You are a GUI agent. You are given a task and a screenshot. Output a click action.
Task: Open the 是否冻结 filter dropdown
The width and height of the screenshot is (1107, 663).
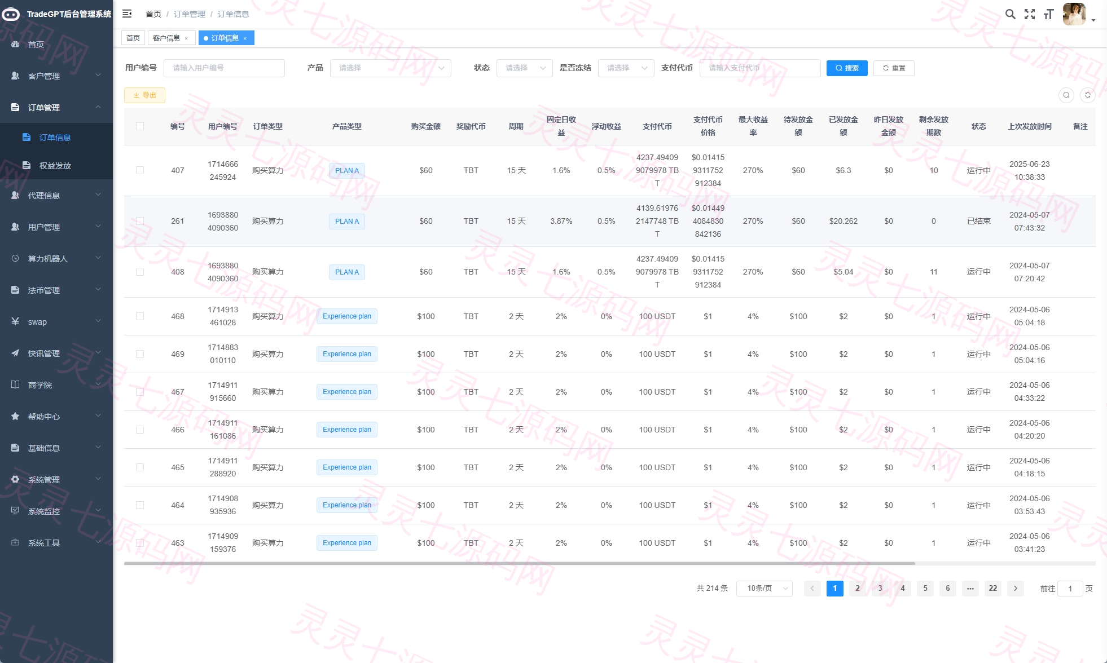pos(626,68)
